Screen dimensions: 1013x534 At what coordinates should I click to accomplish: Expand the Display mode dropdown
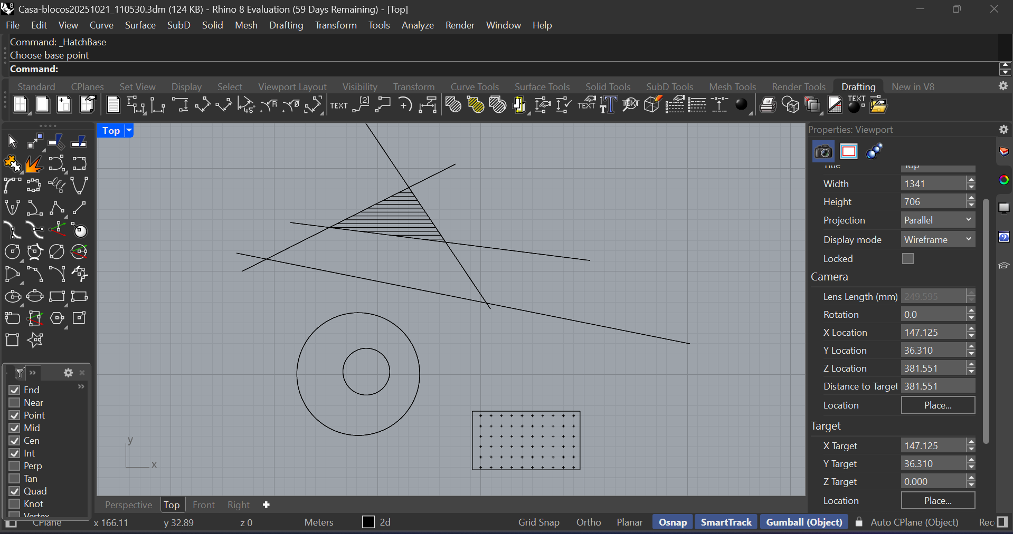tap(938, 240)
